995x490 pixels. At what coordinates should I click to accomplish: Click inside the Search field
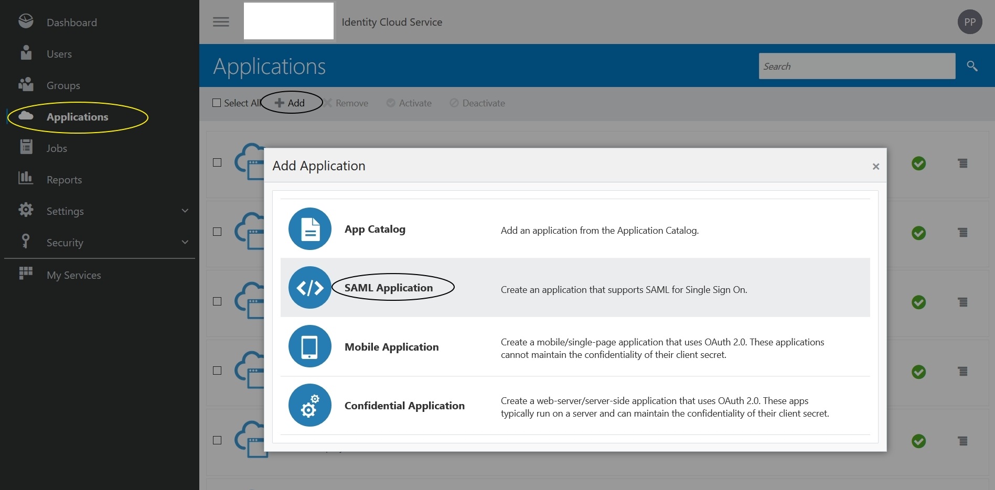click(x=857, y=66)
